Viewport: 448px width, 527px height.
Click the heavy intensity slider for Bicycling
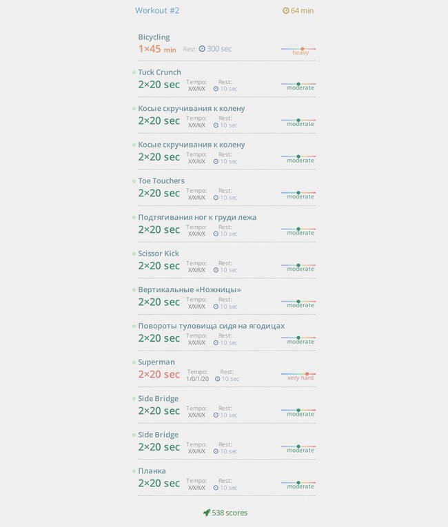coord(298,49)
